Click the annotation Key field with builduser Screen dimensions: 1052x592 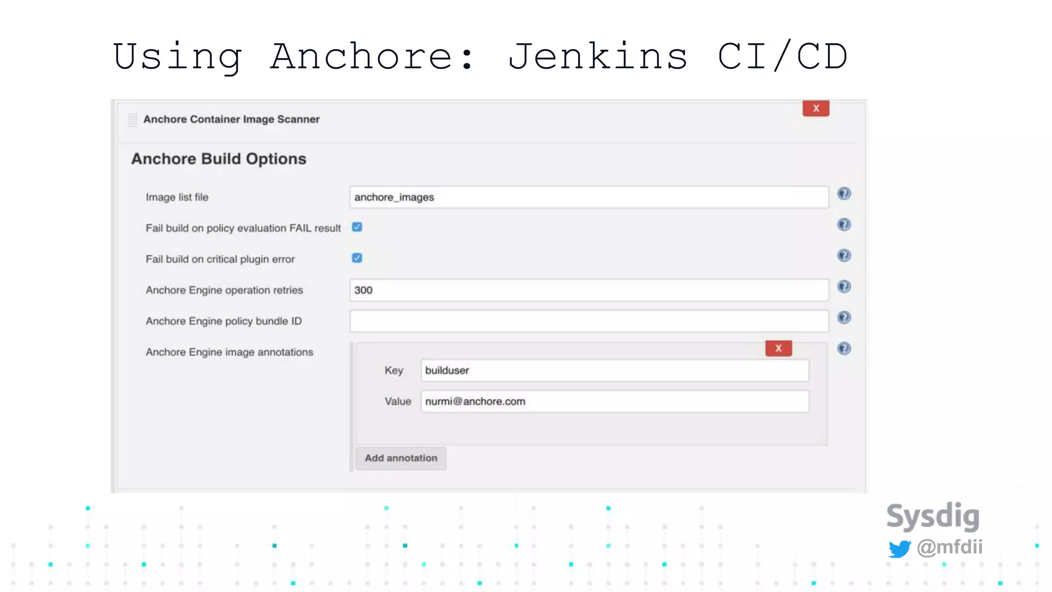coord(615,371)
